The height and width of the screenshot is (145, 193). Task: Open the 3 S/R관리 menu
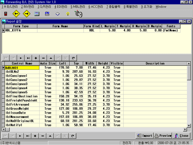point(44,7)
